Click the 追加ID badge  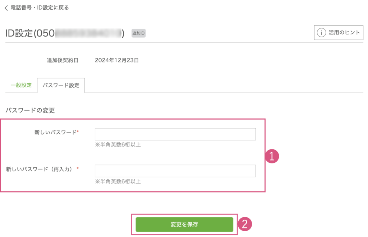(138, 33)
